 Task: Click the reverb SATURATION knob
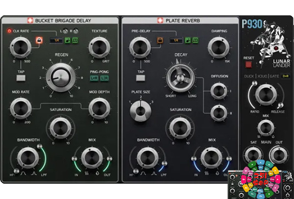click(x=180, y=128)
